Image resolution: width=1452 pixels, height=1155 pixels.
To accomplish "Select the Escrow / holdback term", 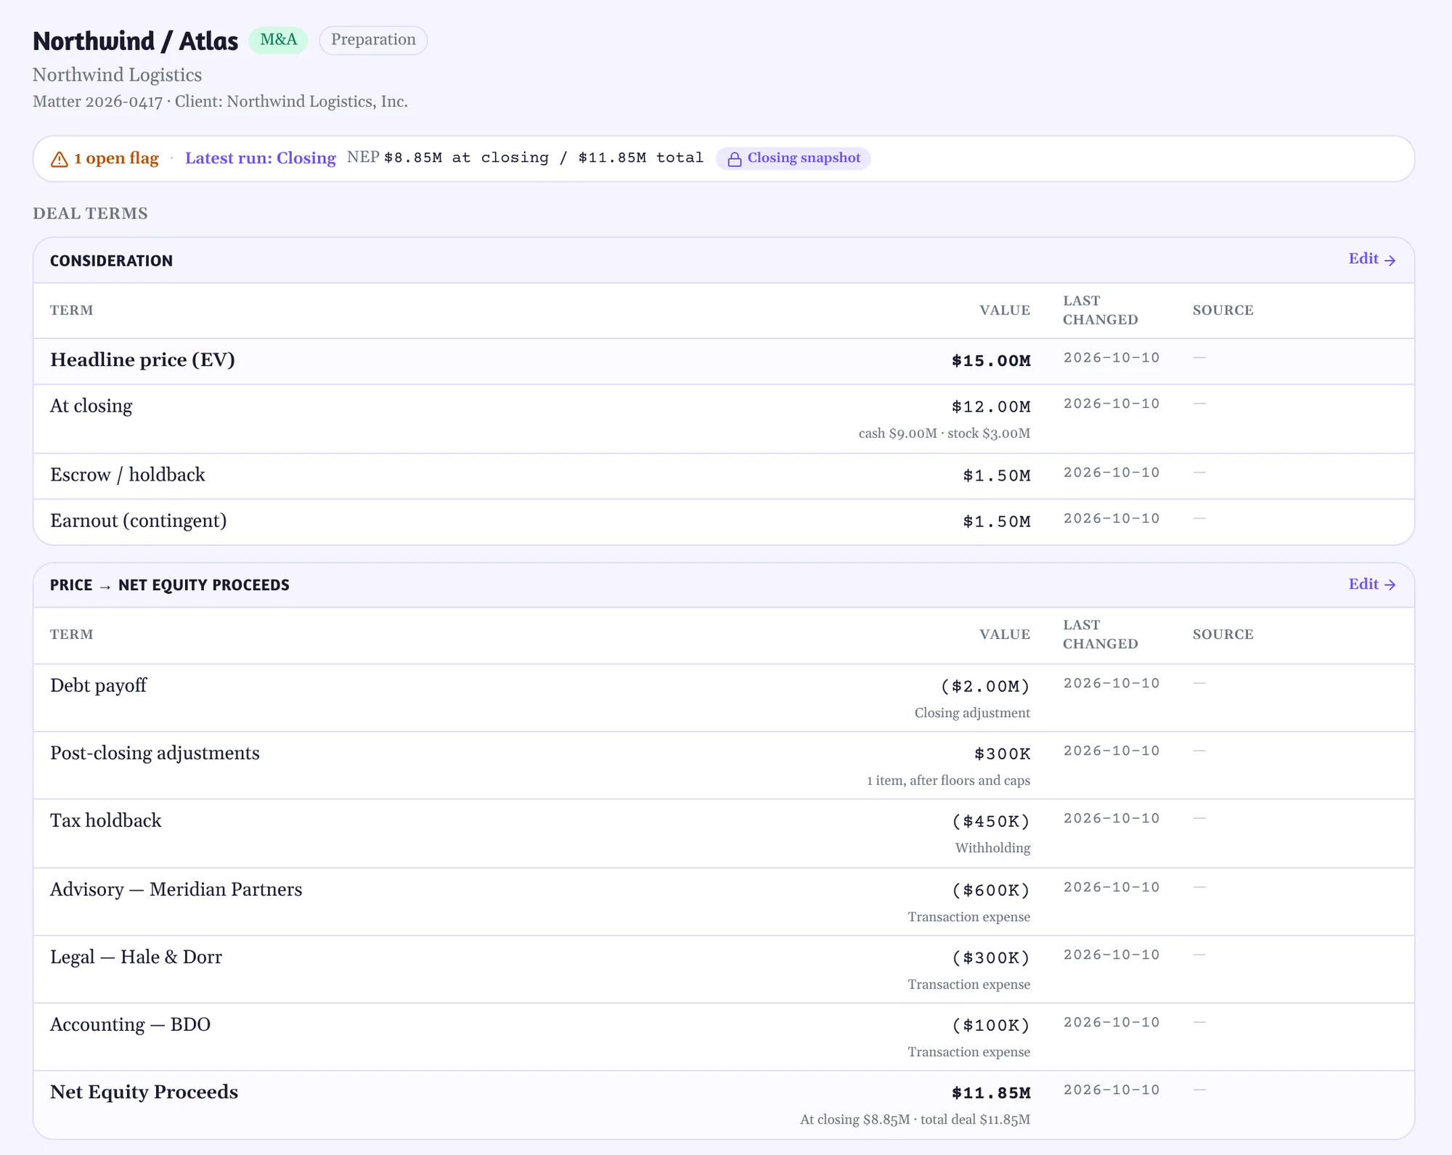I will 128,475.
